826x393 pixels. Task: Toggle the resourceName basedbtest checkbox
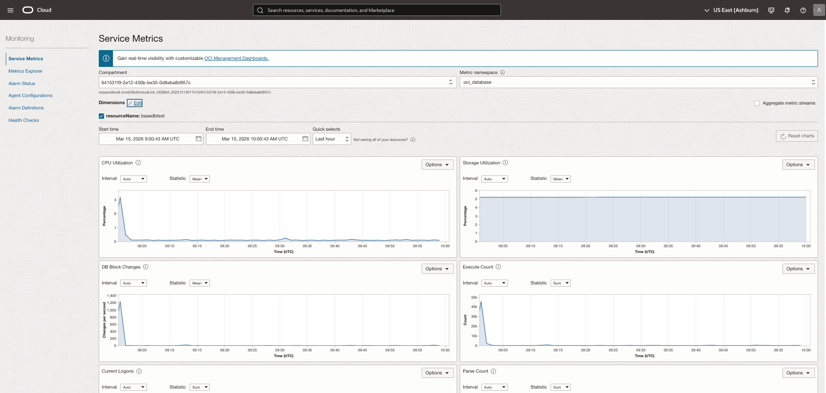101,116
